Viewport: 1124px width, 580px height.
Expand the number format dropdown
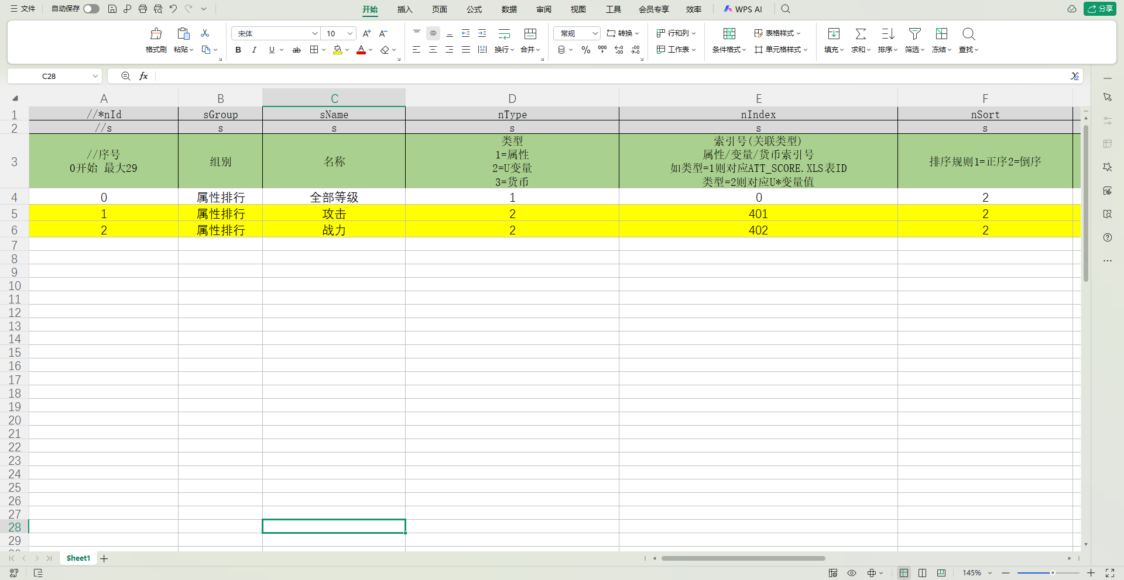pyautogui.click(x=595, y=33)
